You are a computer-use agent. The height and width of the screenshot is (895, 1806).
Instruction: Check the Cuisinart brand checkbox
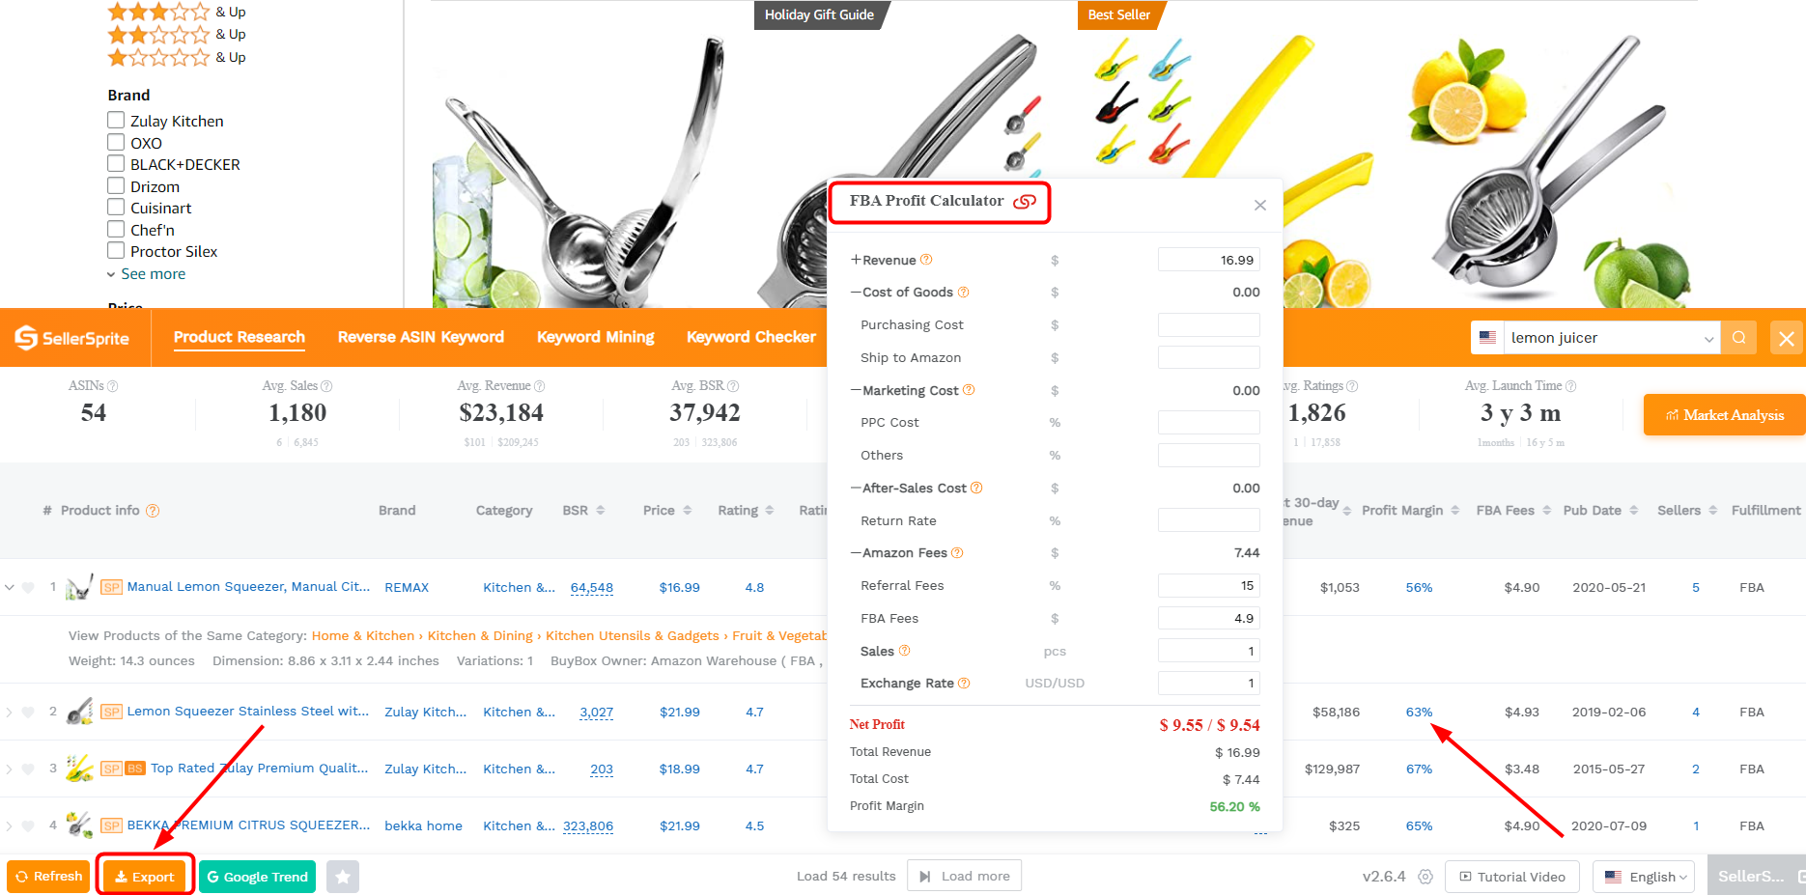coord(116,208)
